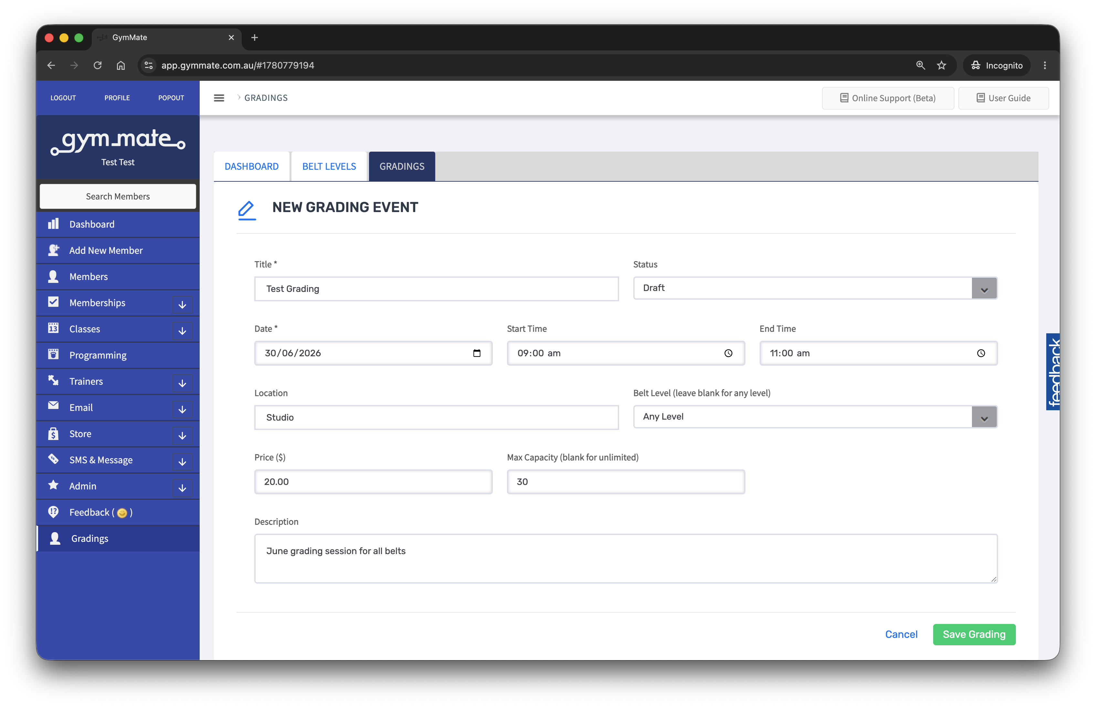Screen dimensions: 1096x708
Task: Close the GymMate browser tab
Action: coord(231,38)
